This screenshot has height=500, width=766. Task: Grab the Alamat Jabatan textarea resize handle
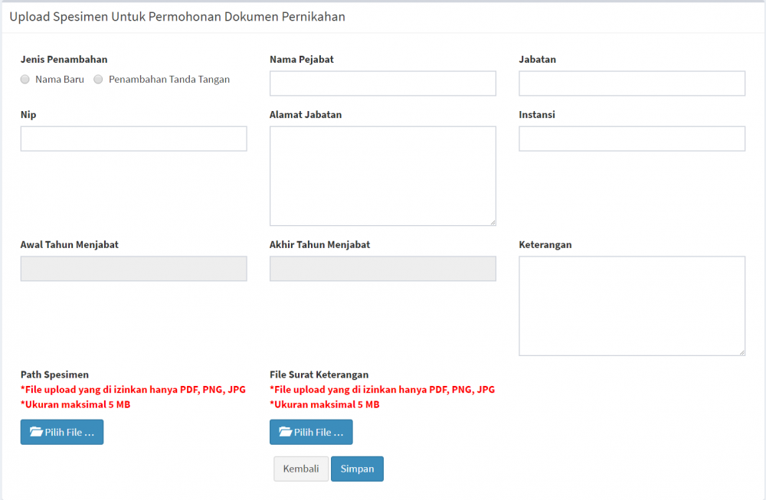[493, 223]
